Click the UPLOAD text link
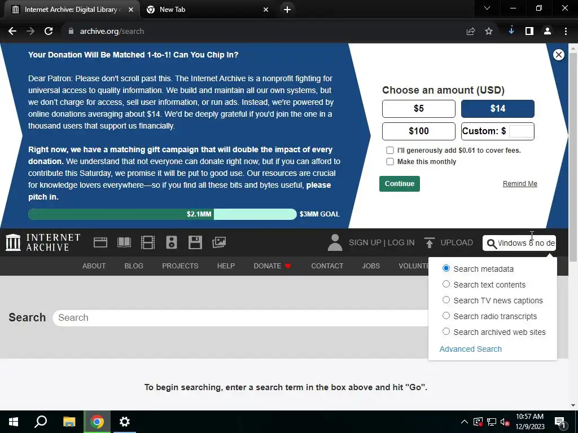578x433 pixels. 457,242
